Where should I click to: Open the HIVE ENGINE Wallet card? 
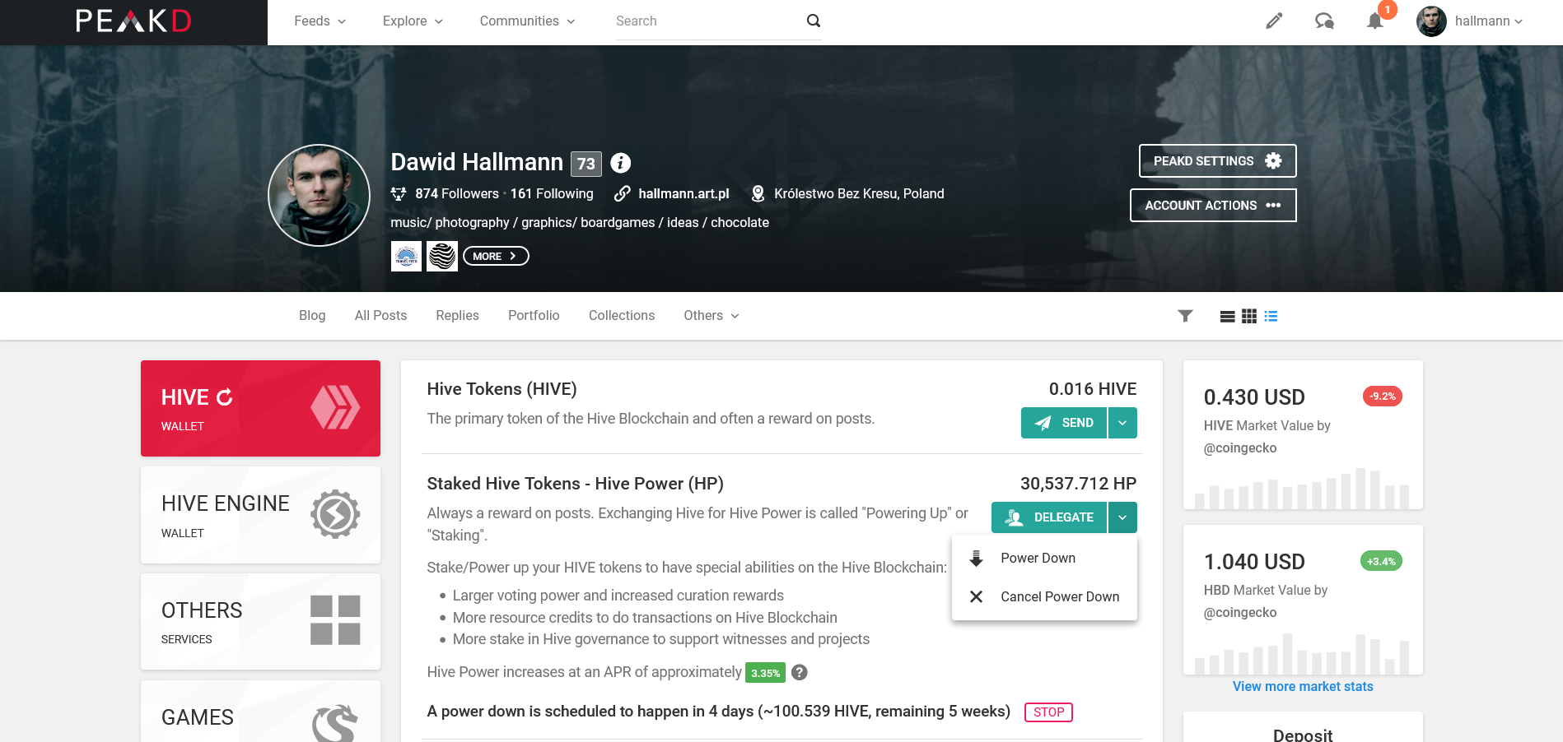260,515
